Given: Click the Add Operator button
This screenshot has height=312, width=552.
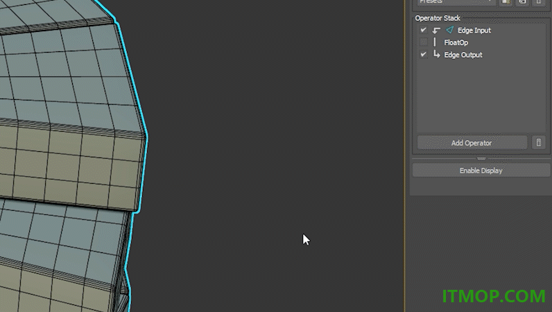Looking at the screenshot, I should (x=472, y=143).
